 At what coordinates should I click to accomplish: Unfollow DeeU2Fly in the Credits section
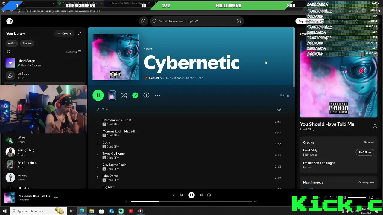(365, 152)
